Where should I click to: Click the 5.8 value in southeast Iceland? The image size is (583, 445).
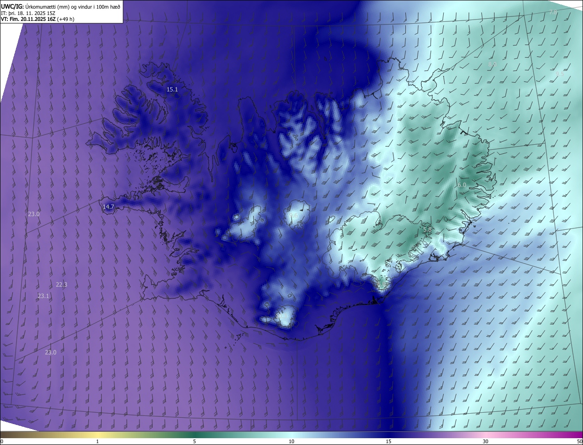click(427, 230)
